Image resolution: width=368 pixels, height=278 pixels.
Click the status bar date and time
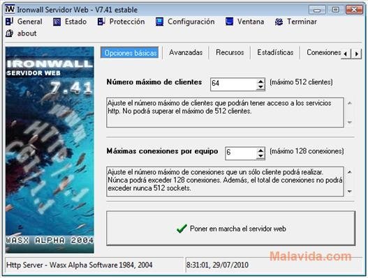tap(217, 265)
